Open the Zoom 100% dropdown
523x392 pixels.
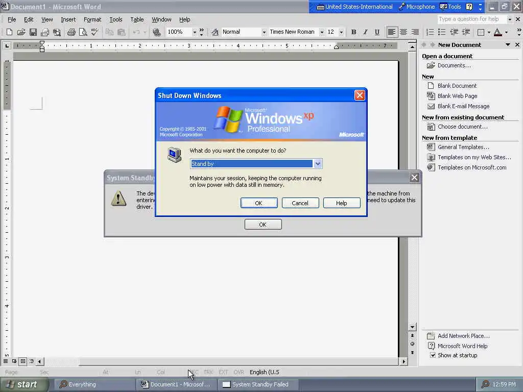tap(194, 32)
